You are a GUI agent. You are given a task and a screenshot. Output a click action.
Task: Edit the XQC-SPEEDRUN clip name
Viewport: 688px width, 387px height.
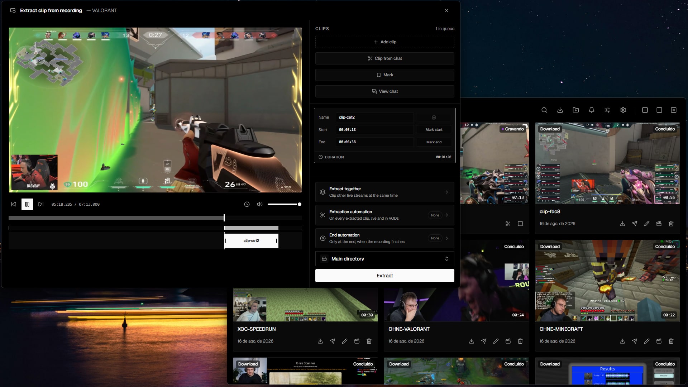[x=345, y=341]
